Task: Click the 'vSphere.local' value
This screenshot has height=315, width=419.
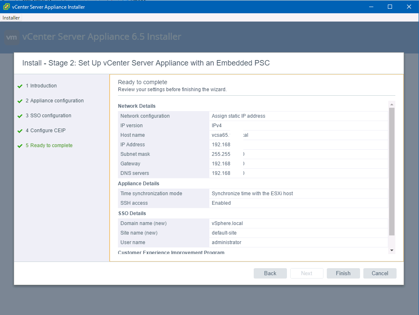Action: click(x=227, y=223)
